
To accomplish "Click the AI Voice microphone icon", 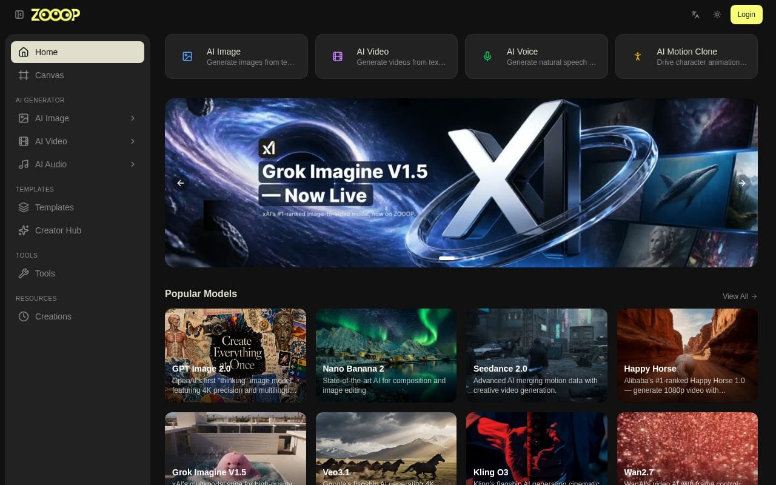I will (x=487, y=56).
